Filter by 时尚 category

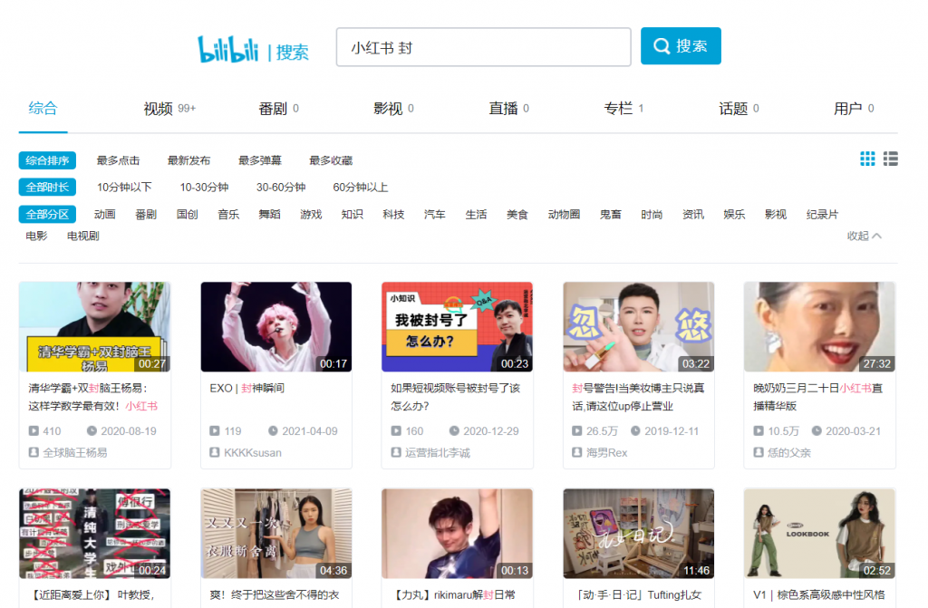652,215
